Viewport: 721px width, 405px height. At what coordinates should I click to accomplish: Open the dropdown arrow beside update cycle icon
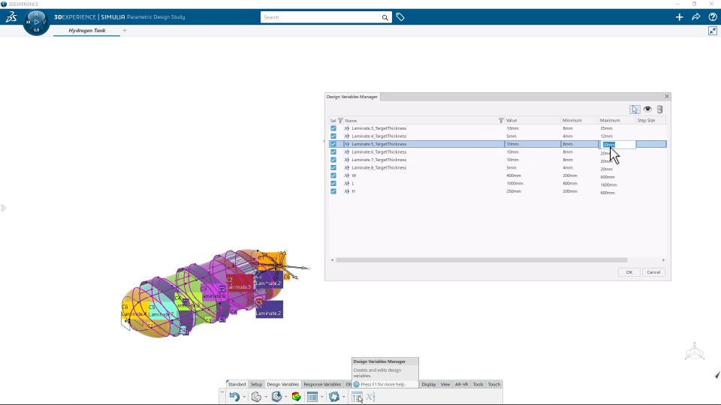point(343,397)
